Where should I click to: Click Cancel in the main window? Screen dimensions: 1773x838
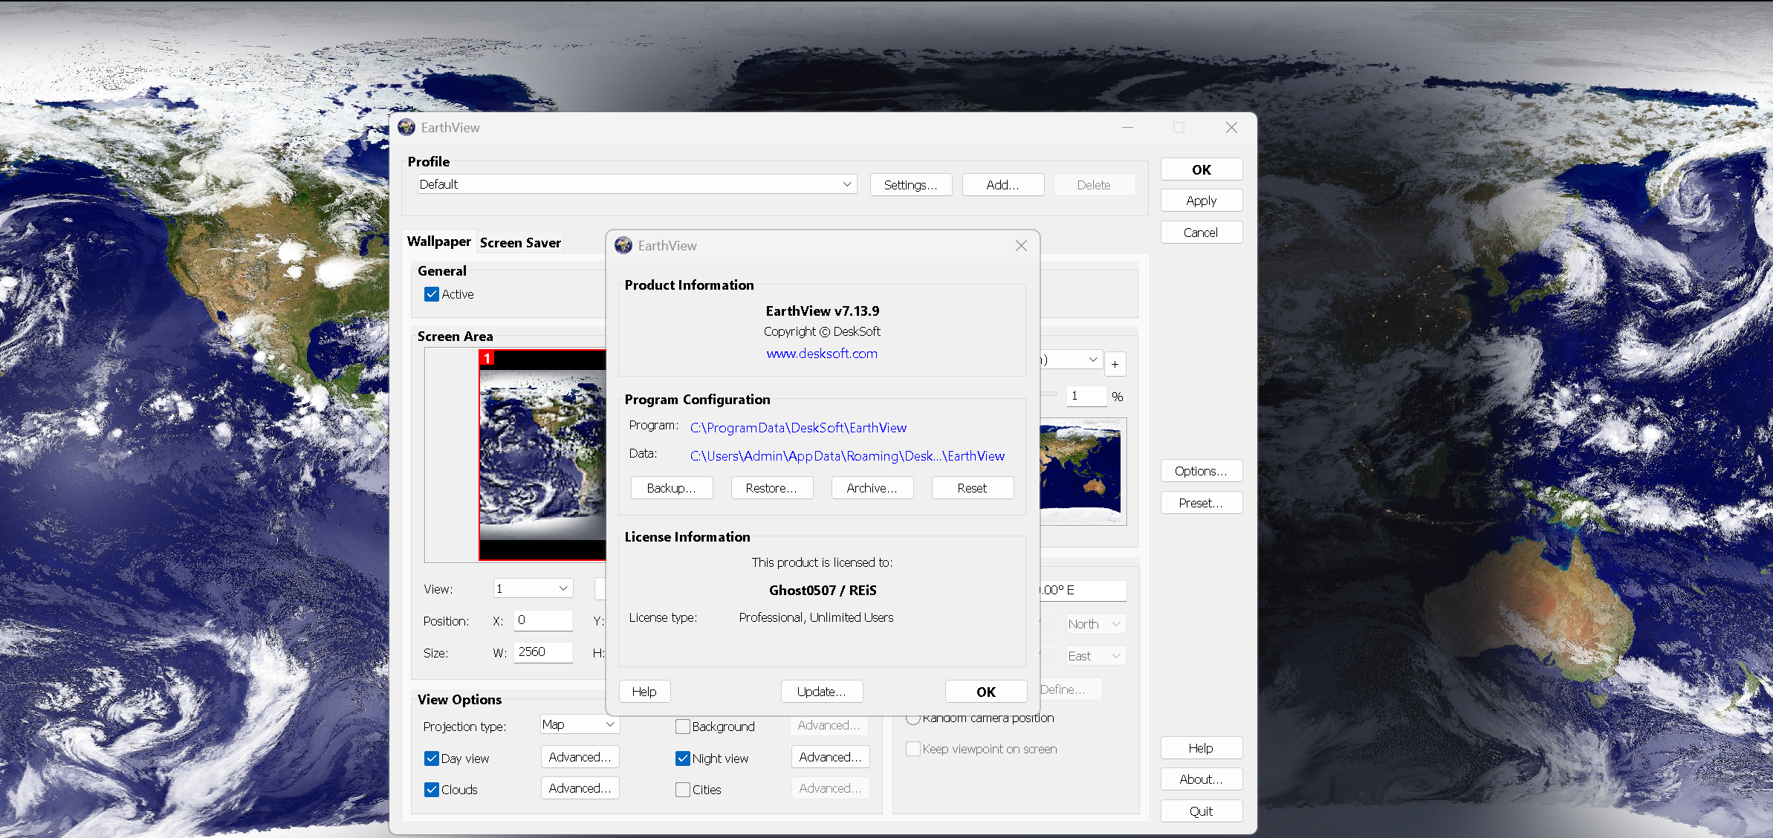click(x=1202, y=233)
